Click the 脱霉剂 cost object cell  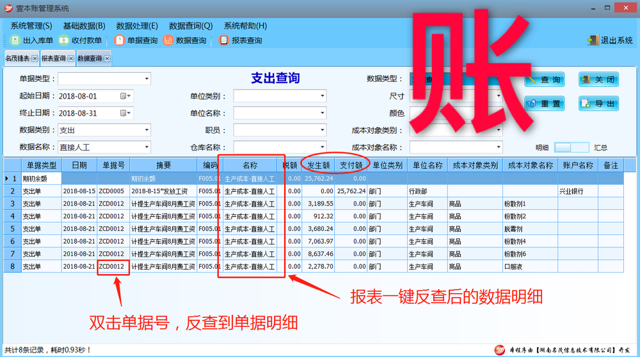pos(530,229)
